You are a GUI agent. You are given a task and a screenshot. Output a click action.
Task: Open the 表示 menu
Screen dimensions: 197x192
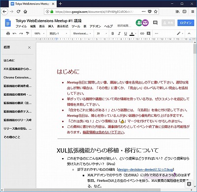(42, 26)
